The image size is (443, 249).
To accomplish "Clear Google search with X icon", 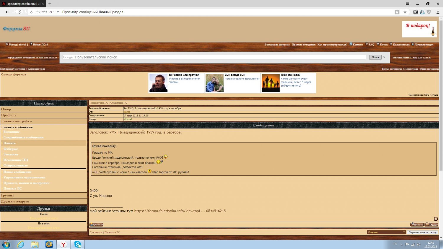I will [x=384, y=57].
